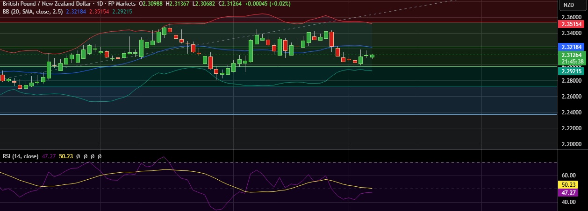Open the NZD currency selector on price axis
The image size is (588, 211).
(x=568, y=5)
